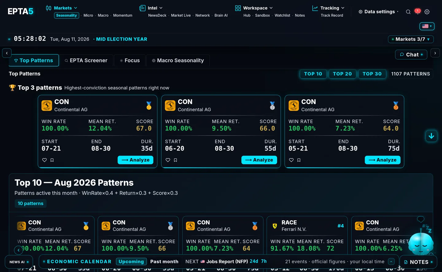Viewport: 442px width, 272px height.
Task: Open the US flag language selector
Action: click(427, 26)
